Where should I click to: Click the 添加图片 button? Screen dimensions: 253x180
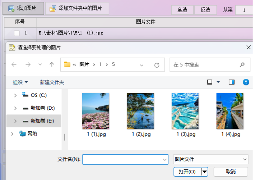[x=23, y=8]
